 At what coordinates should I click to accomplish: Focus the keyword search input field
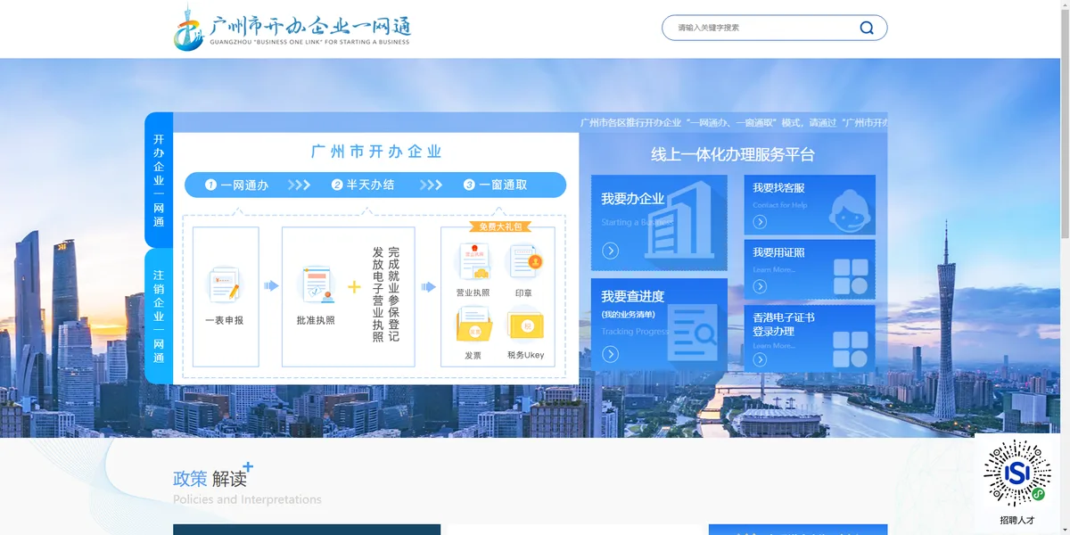(x=763, y=28)
